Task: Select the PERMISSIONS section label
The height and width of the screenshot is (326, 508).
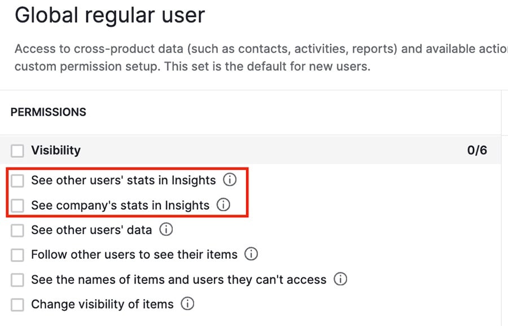Action: coord(49,112)
